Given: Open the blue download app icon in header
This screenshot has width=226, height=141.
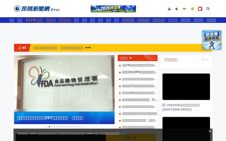Looking at the screenshot, I should 169,9.
